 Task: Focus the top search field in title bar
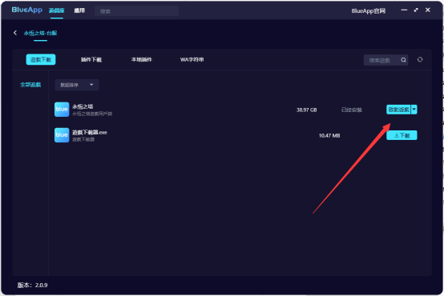tap(137, 11)
